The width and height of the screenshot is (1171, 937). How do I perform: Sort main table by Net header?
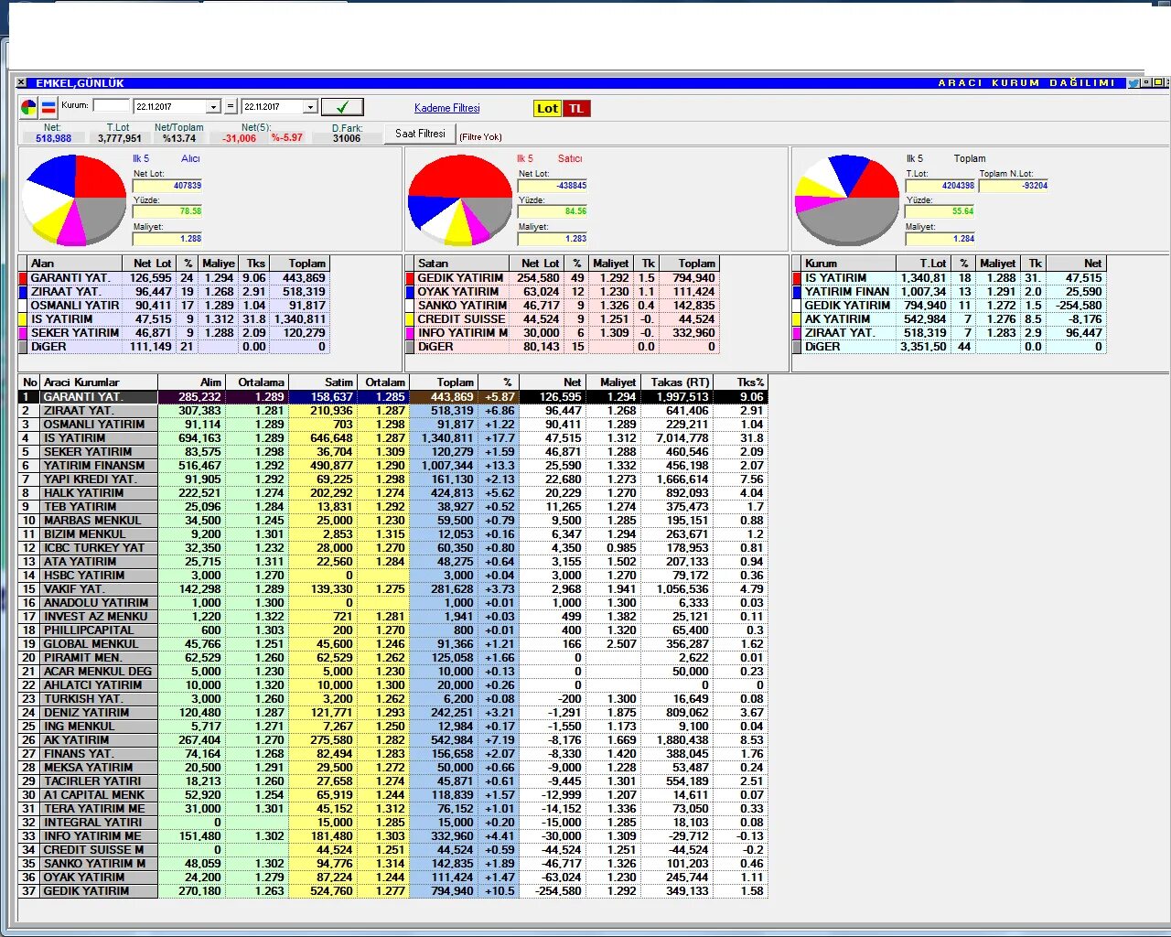point(552,382)
